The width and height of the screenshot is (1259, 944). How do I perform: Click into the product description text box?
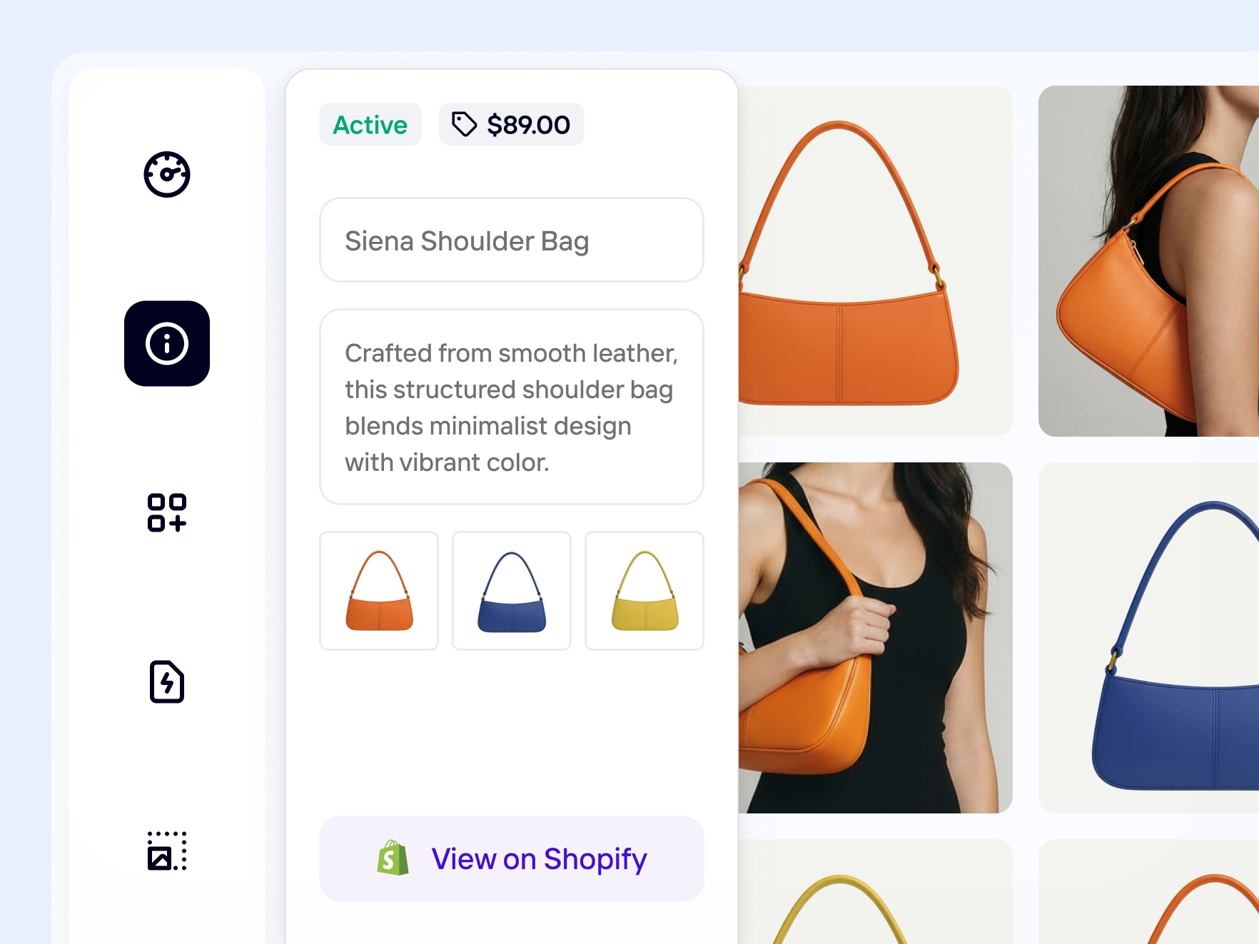511,407
